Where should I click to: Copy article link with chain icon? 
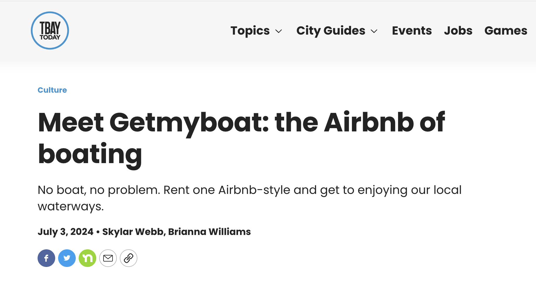129,258
